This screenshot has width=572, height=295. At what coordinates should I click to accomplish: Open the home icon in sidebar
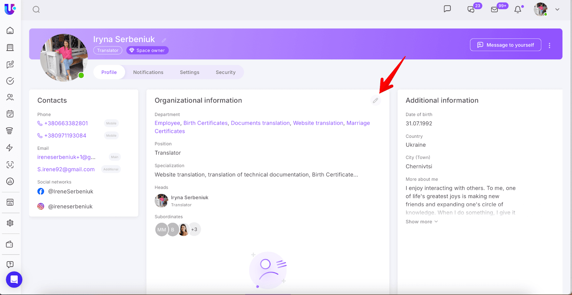coord(10,31)
